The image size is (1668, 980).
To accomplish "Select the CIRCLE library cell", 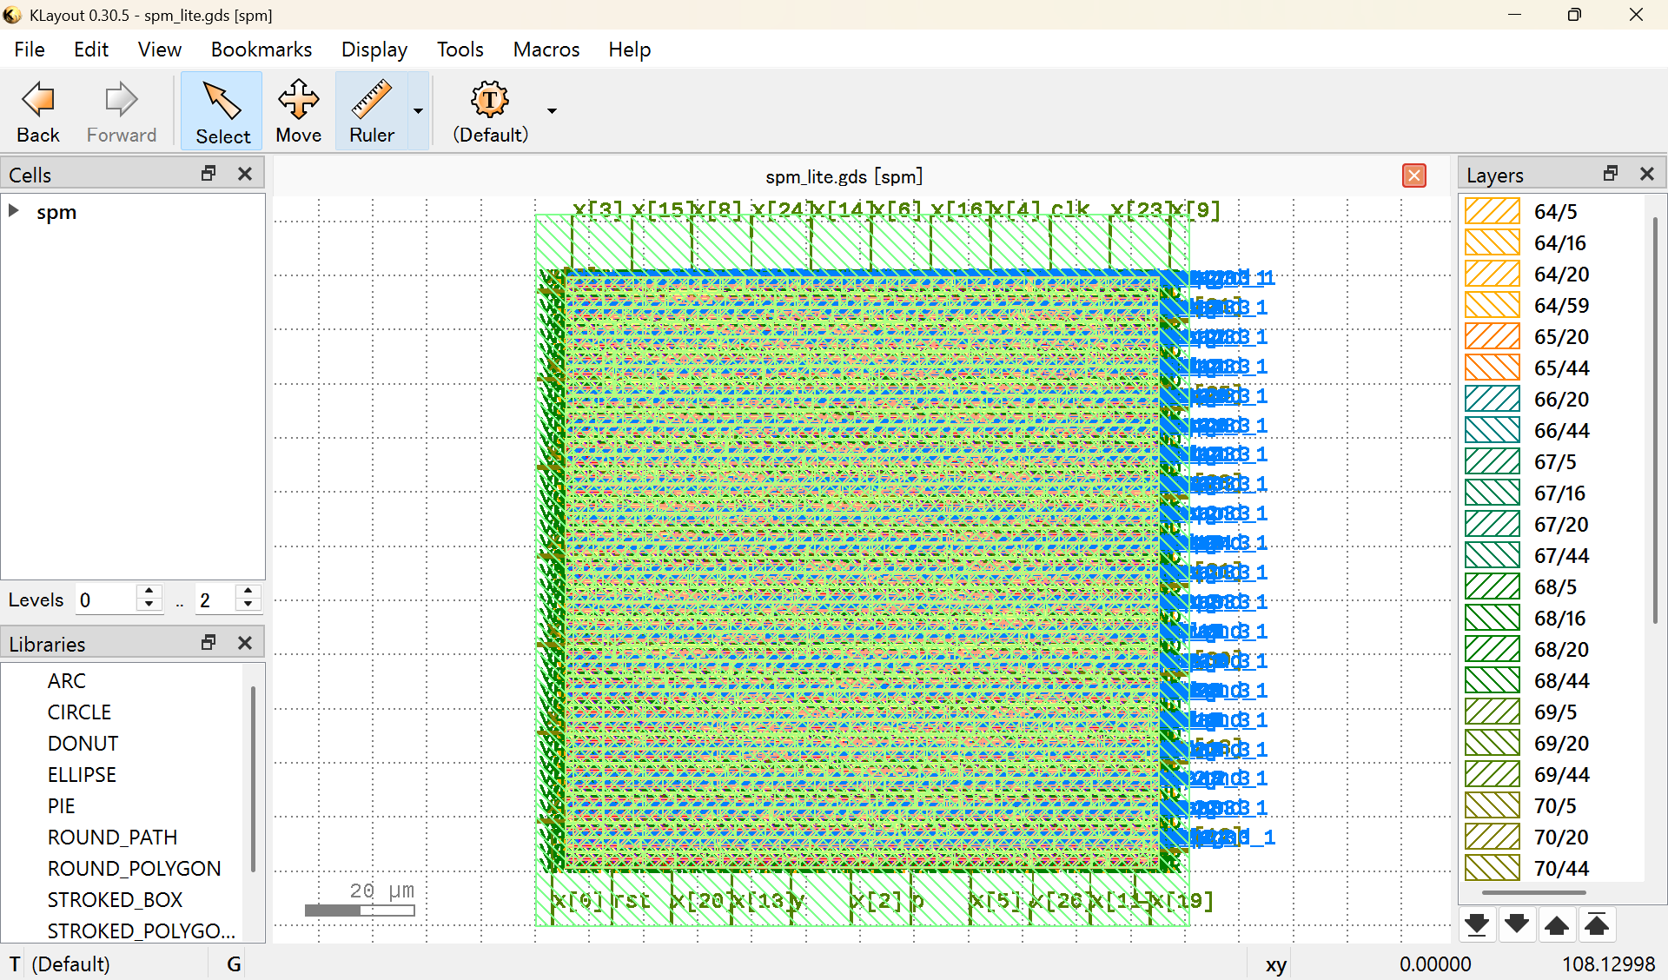I will tap(79, 712).
